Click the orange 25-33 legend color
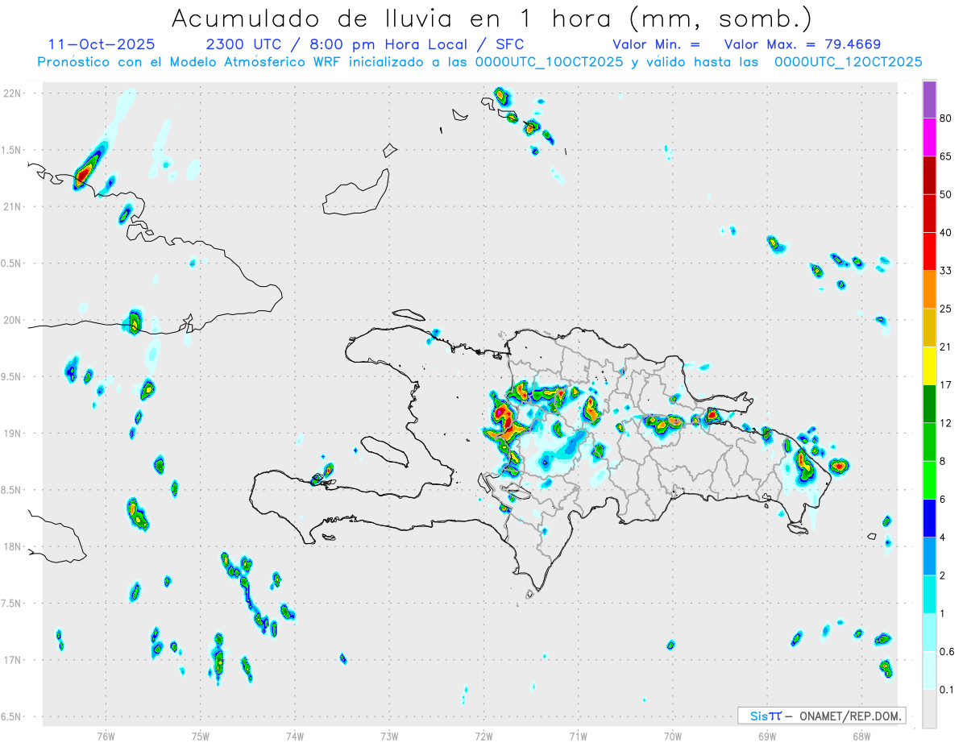Viewport: 967px width, 747px height. tap(929, 289)
